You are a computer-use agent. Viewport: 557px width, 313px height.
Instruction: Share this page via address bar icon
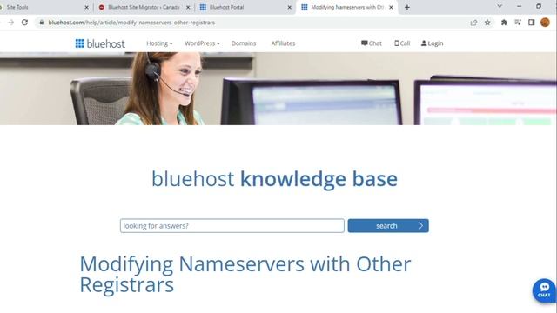pos(473,23)
